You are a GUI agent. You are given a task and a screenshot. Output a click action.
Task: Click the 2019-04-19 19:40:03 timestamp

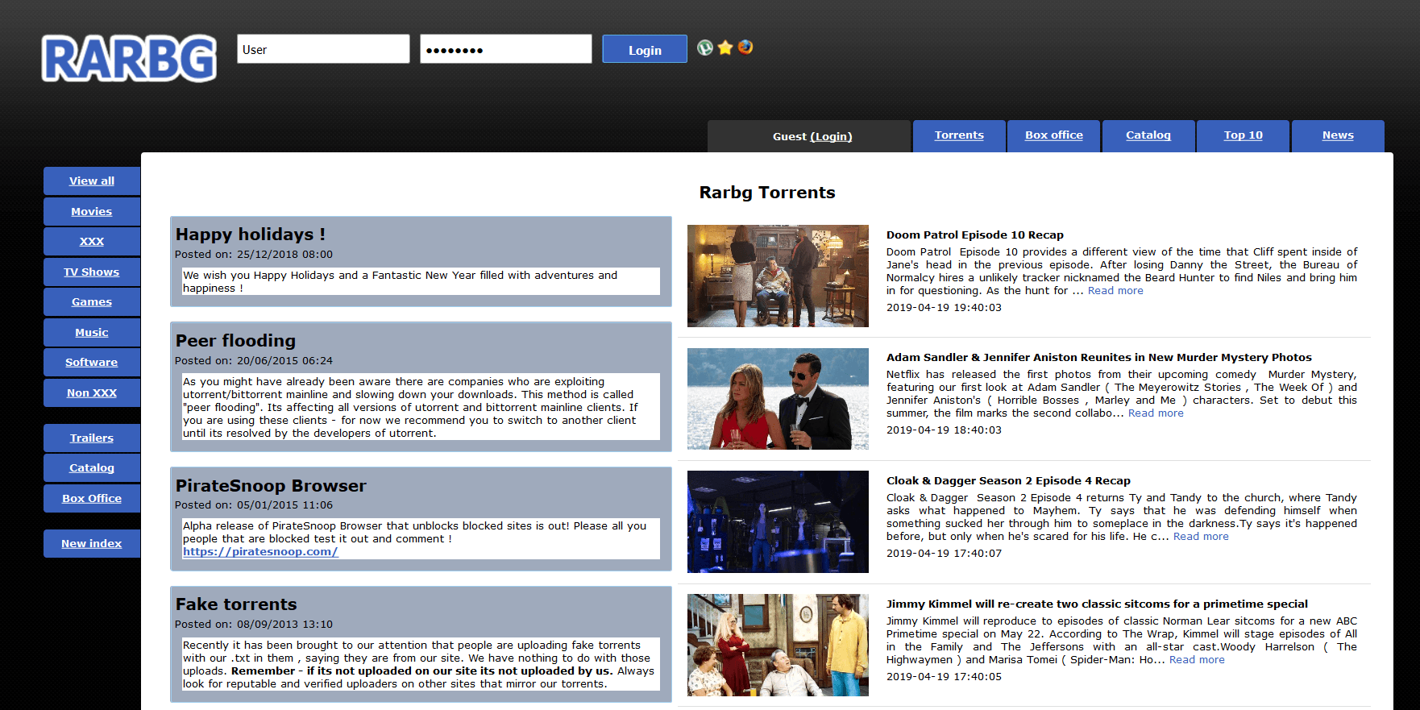click(944, 308)
